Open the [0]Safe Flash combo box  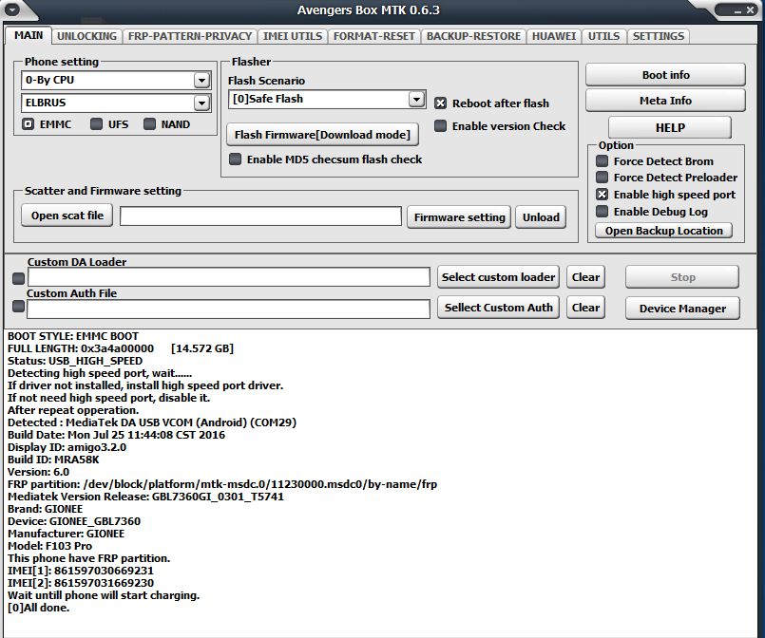coord(327,99)
